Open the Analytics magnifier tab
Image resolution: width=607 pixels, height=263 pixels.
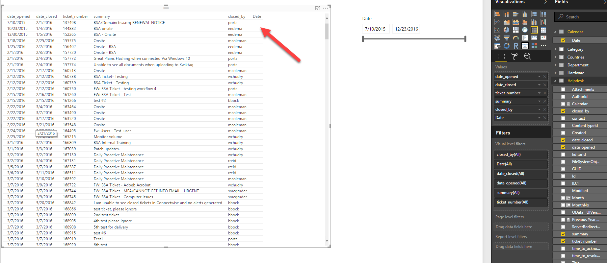pos(527,56)
